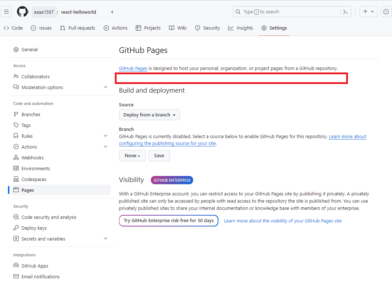Click the General gear icon in sidebar
The width and height of the screenshot is (392, 296).
tap(16, 49)
